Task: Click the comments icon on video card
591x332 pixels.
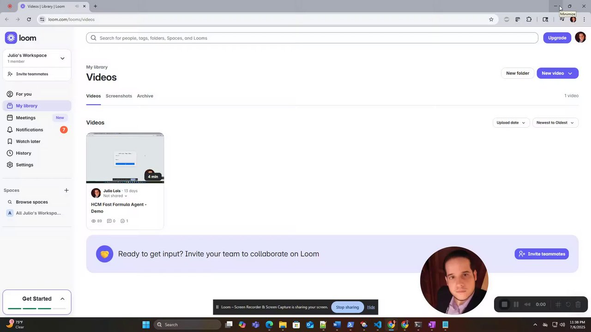Action: click(109, 221)
